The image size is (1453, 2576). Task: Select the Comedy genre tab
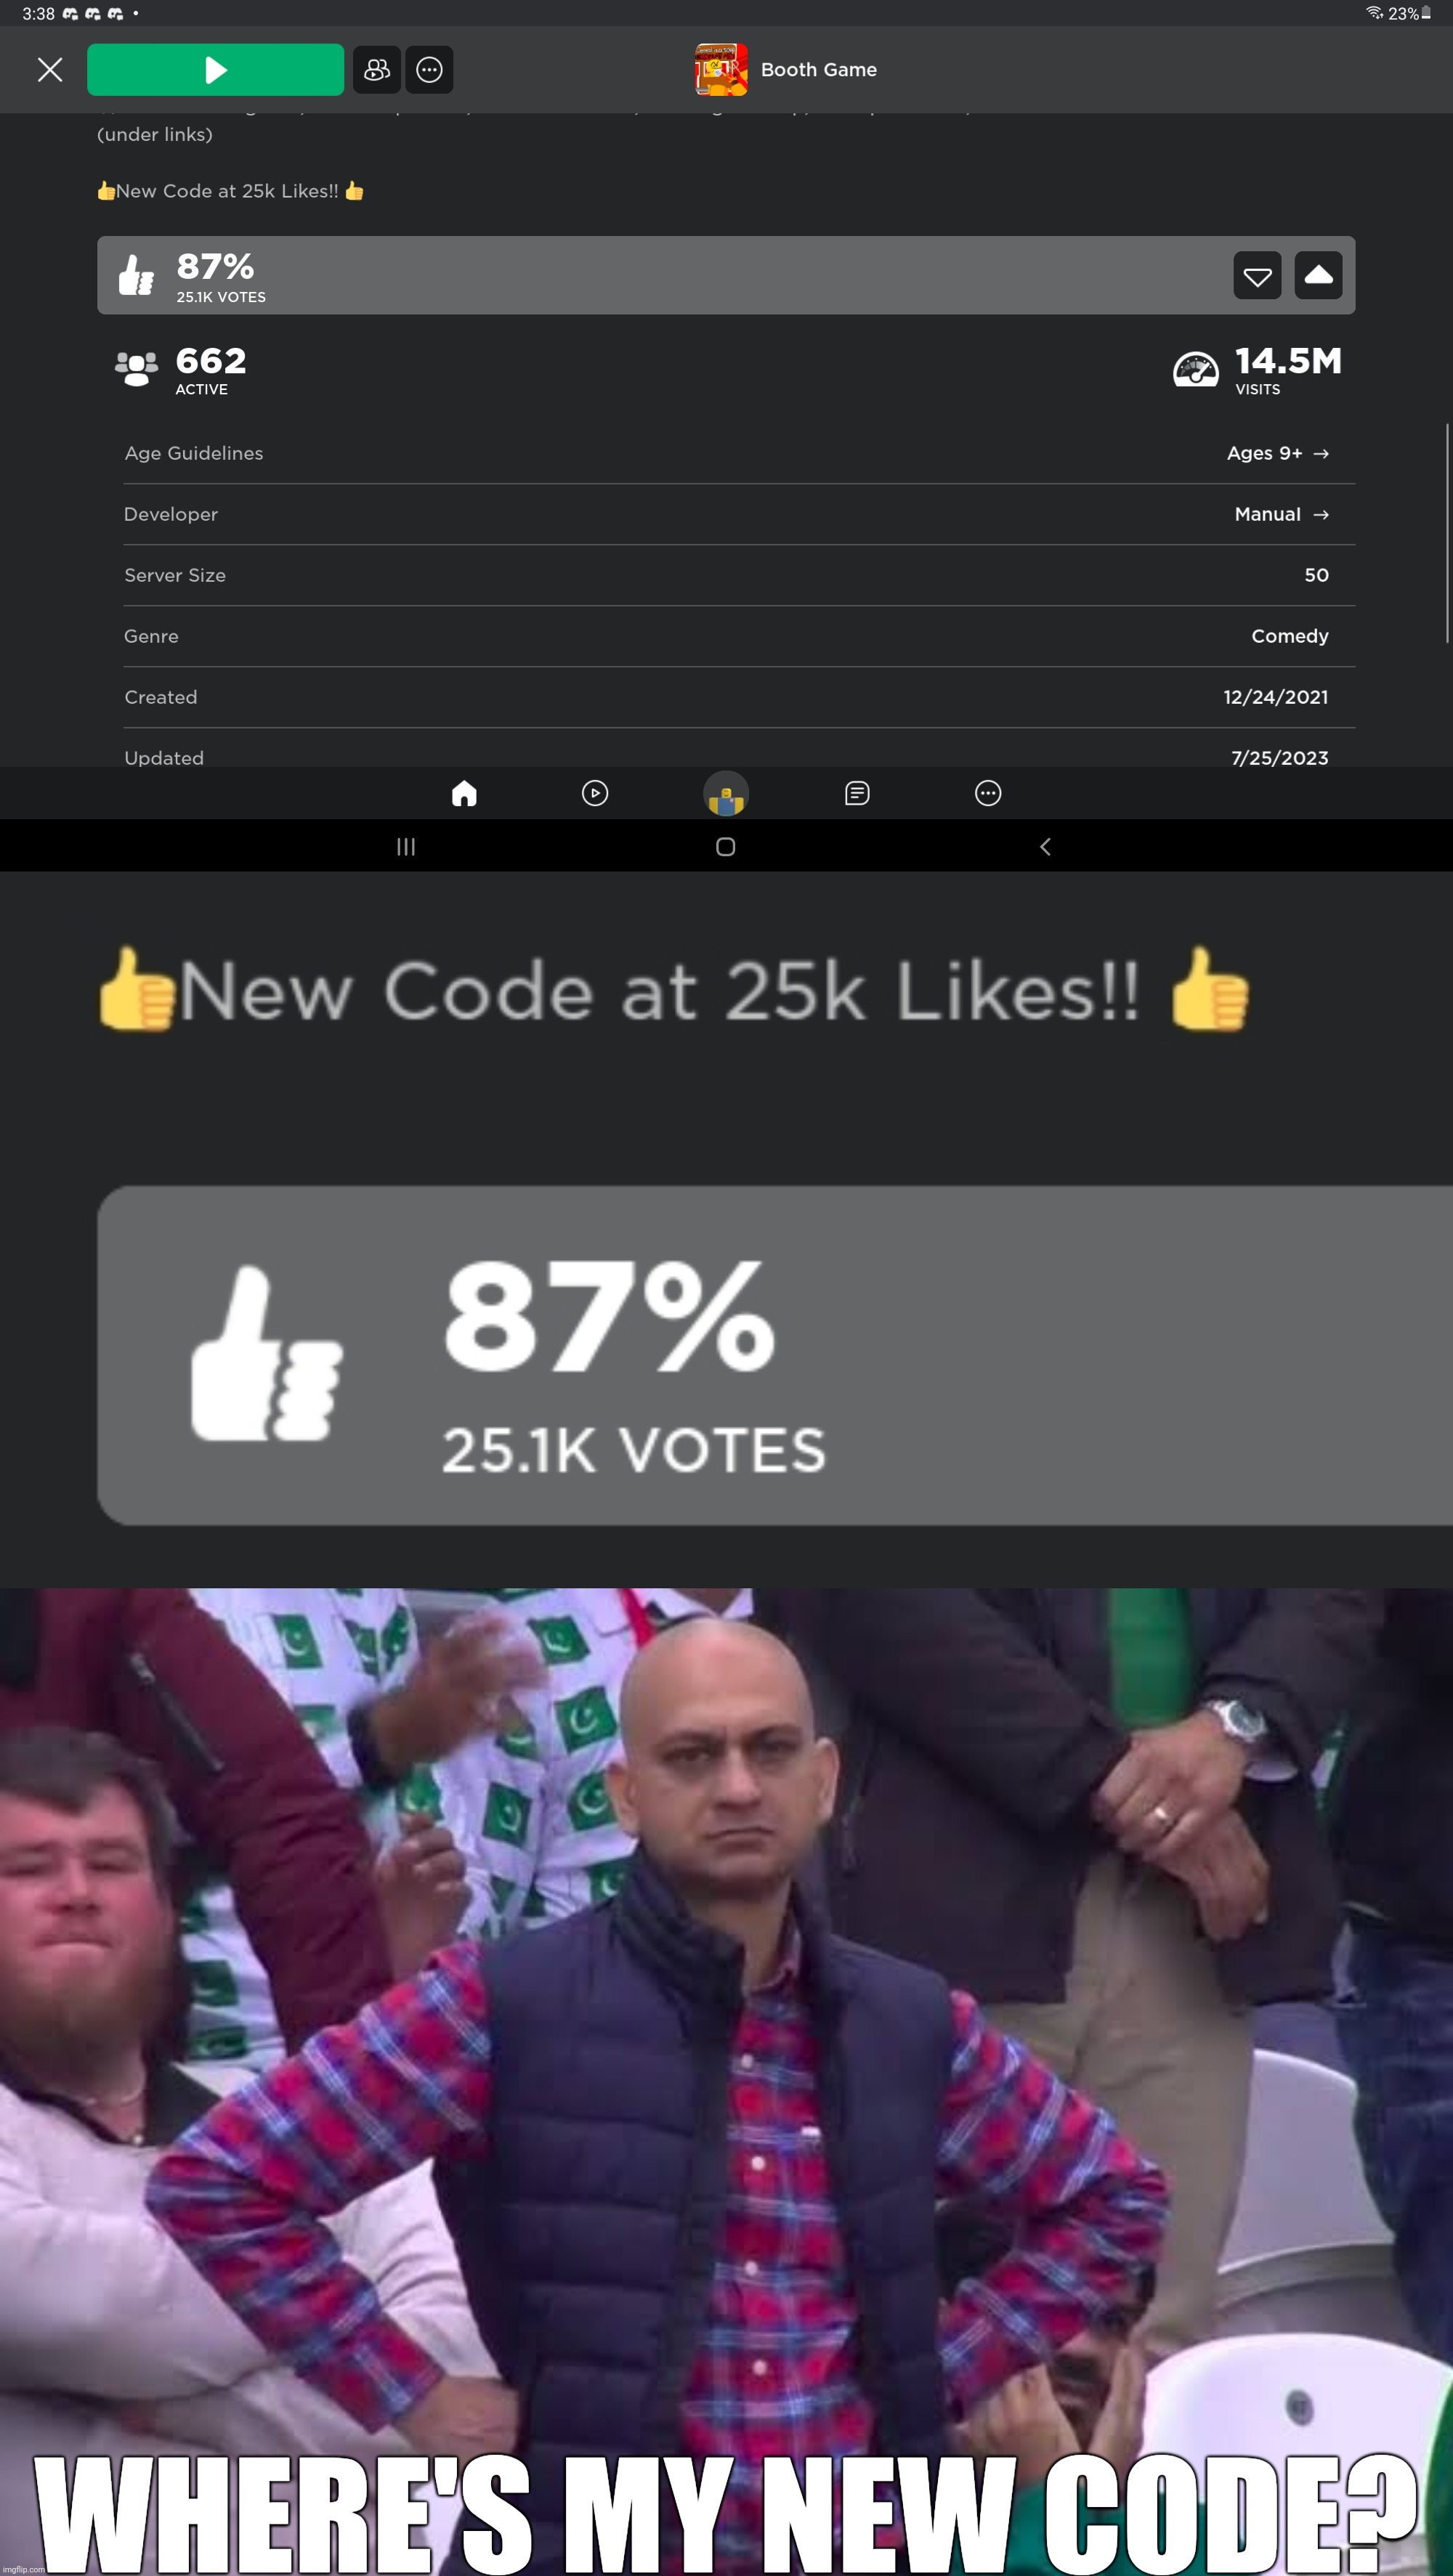1290,635
